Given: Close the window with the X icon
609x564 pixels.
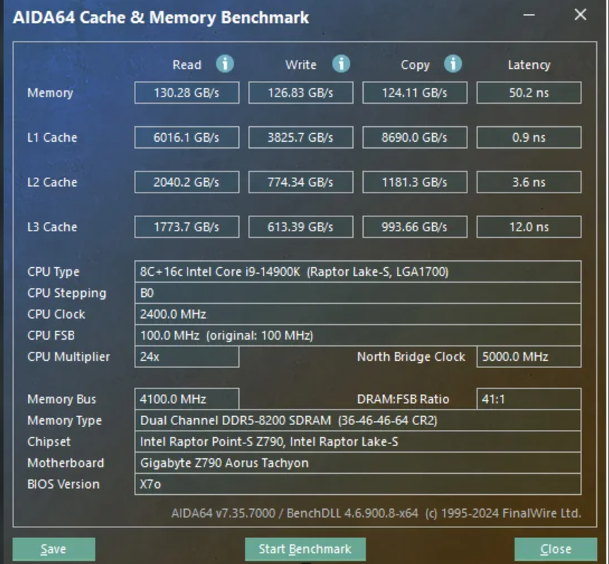Looking at the screenshot, I should pos(580,15).
